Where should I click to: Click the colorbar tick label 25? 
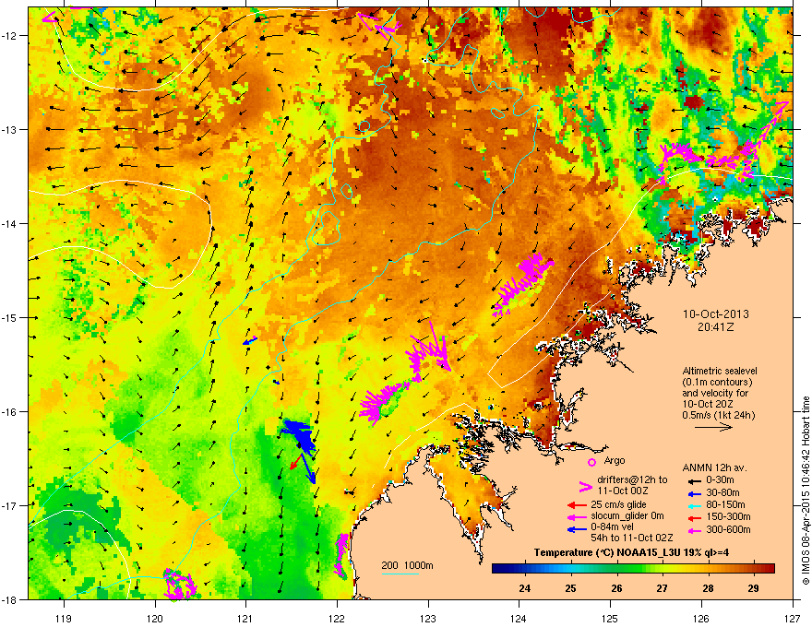[570, 588]
